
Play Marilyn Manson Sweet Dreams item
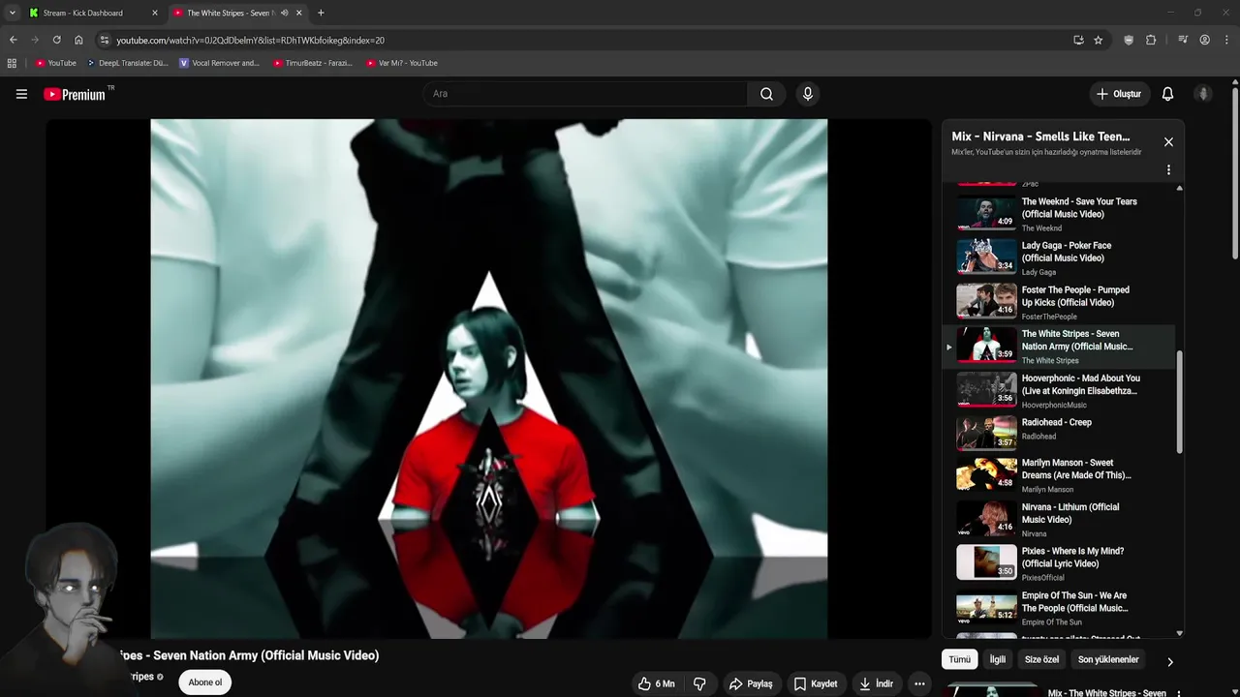[x=1059, y=475]
